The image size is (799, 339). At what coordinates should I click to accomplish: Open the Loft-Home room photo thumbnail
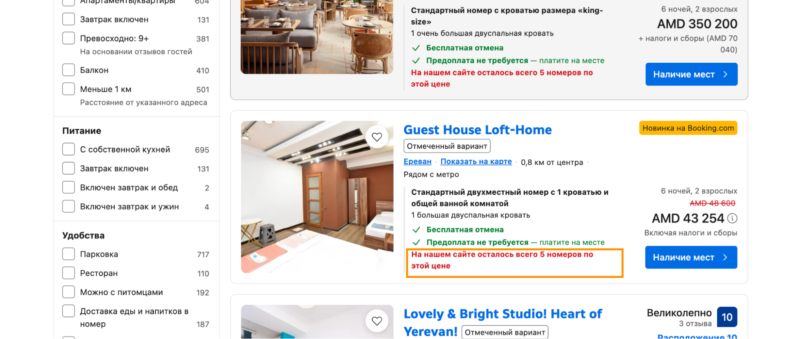pyautogui.click(x=317, y=197)
